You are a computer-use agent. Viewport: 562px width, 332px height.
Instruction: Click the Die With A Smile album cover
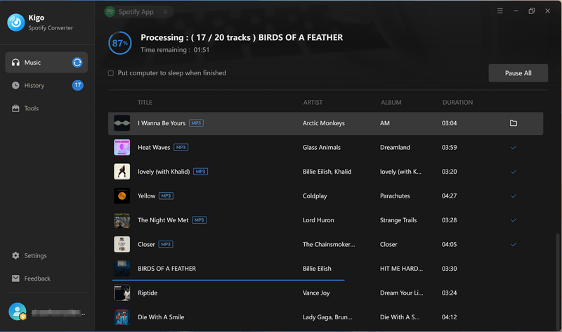click(122, 317)
